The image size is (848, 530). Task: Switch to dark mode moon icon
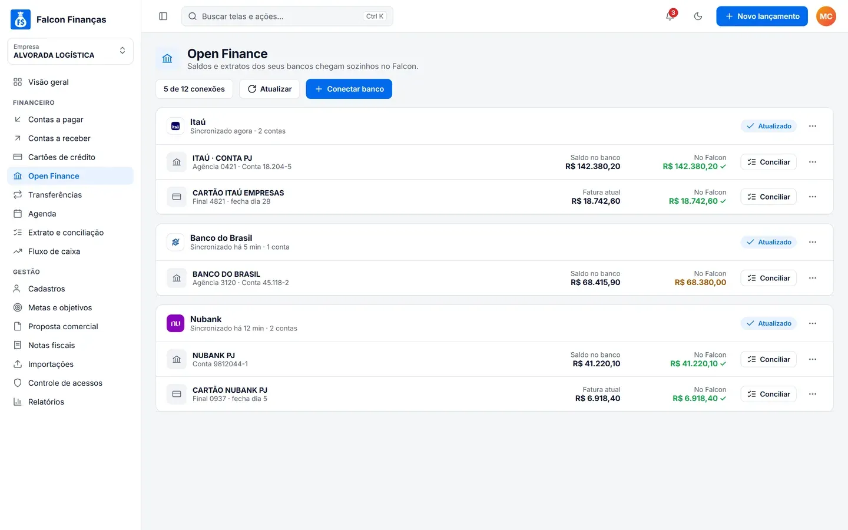point(698,16)
